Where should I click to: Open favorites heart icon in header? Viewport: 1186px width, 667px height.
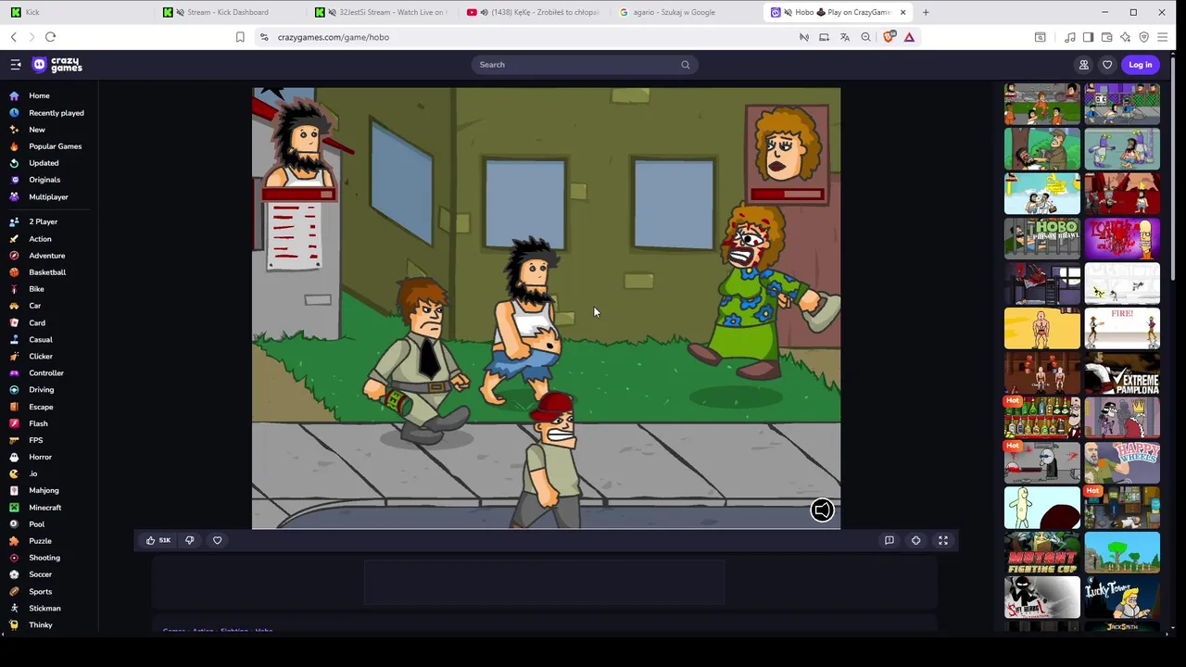1106,65
